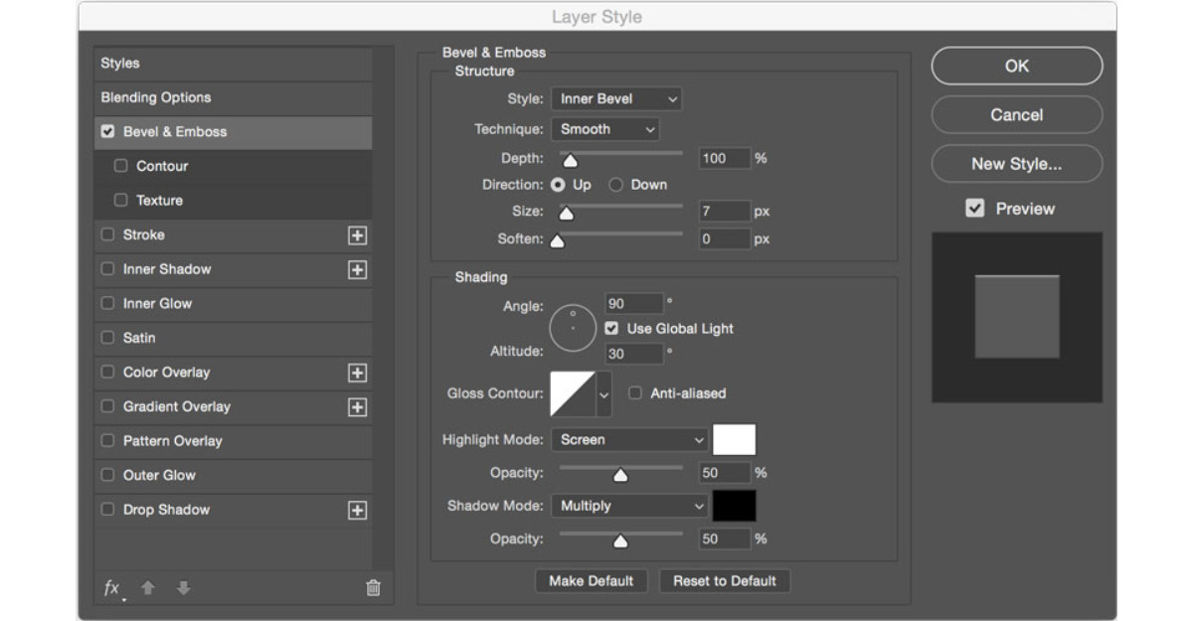Click the Soften px input field

click(724, 239)
